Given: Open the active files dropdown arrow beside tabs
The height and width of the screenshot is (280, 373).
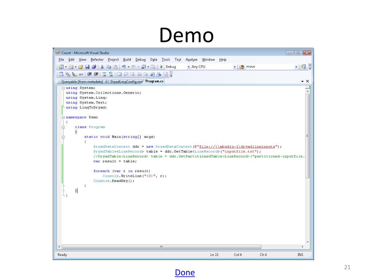Looking at the screenshot, I should click(x=302, y=81).
